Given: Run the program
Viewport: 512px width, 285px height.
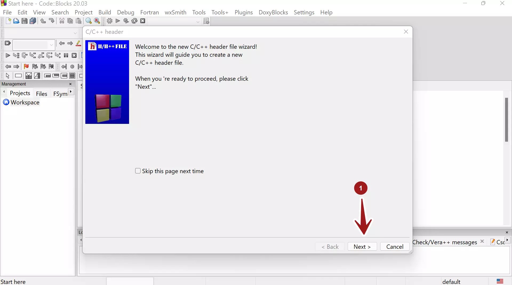Looking at the screenshot, I should pyautogui.click(x=118, y=21).
